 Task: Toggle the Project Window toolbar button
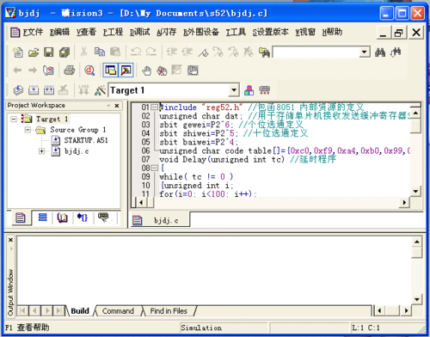[110, 70]
